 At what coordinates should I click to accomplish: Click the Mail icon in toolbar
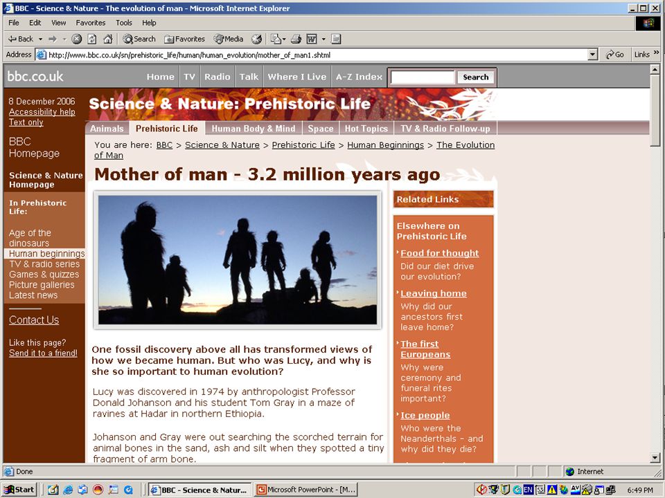(x=275, y=39)
